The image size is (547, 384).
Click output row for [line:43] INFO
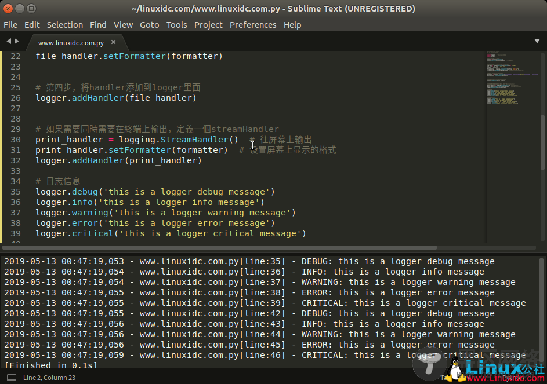(244, 324)
